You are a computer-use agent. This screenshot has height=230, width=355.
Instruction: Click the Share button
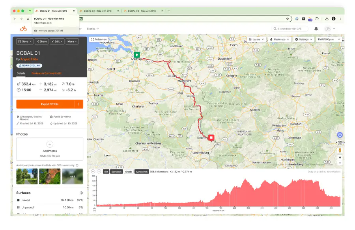(x=42, y=41)
